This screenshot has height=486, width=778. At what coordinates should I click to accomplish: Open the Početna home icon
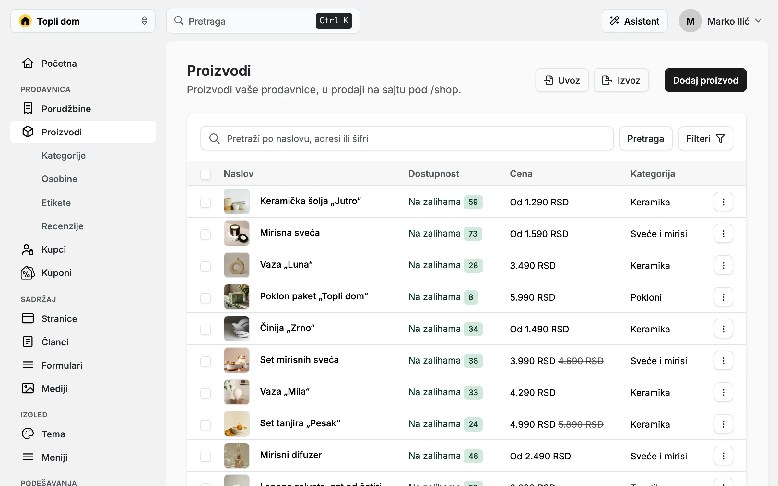pos(28,63)
